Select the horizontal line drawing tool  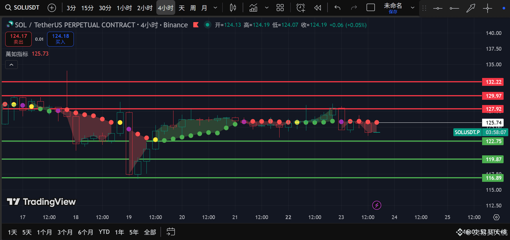(x=438, y=8)
